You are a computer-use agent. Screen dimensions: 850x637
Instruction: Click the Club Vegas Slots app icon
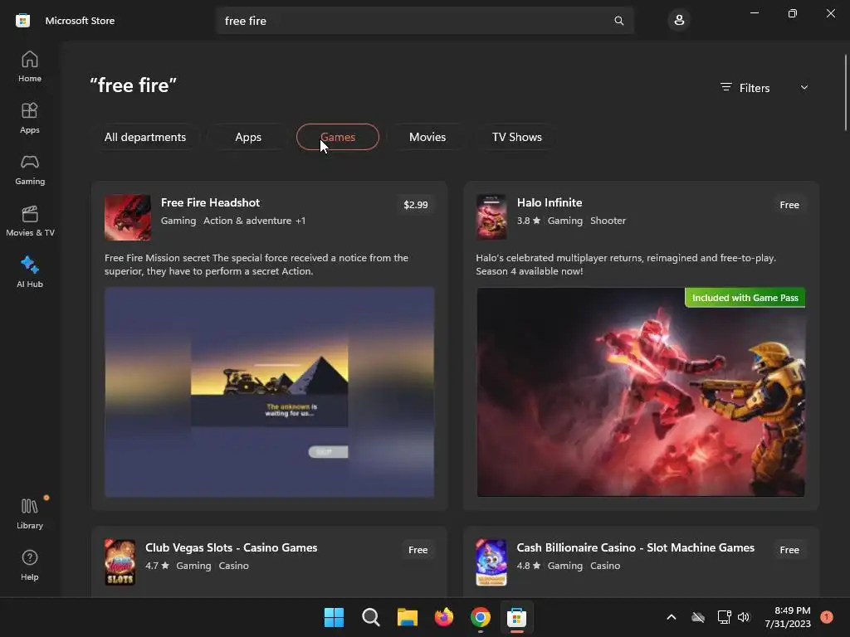pos(120,562)
